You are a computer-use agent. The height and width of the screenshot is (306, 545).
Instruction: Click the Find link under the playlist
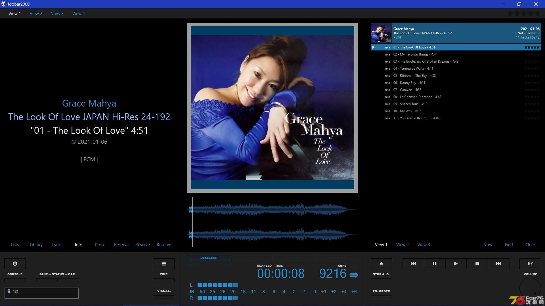coord(509,245)
